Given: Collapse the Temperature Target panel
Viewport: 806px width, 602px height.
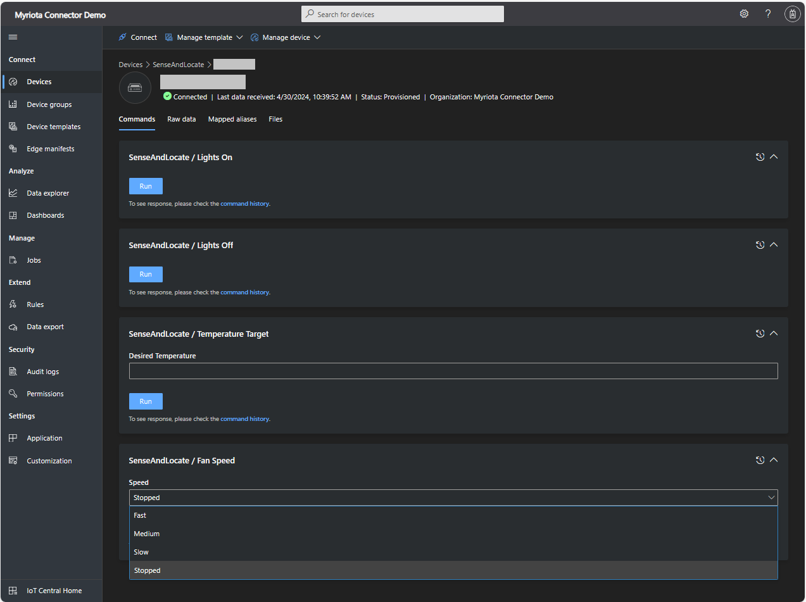Looking at the screenshot, I should pyautogui.click(x=774, y=334).
